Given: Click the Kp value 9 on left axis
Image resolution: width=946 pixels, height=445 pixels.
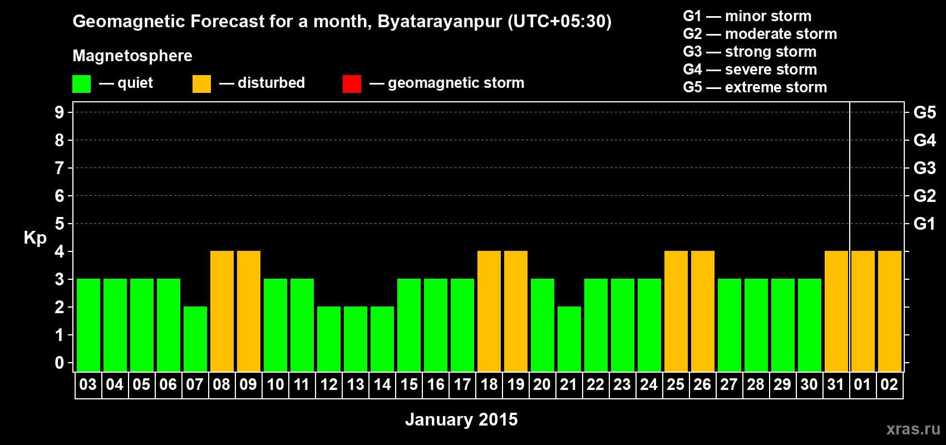Looking at the screenshot, I should [60, 112].
